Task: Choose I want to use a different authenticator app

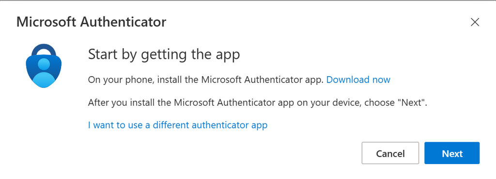Action: coord(178,125)
